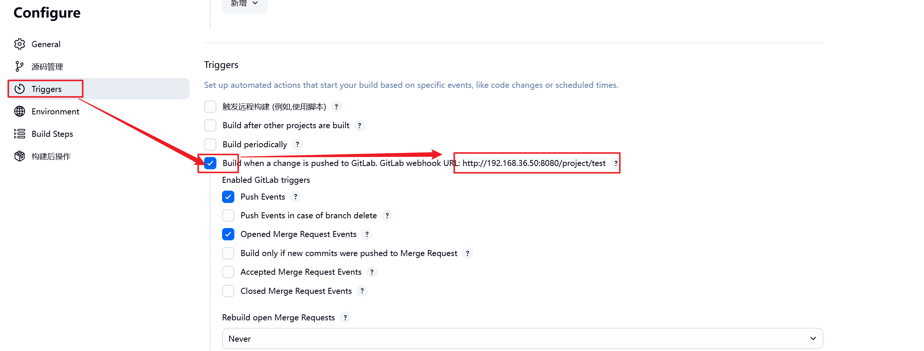
Task: Click the Configure page title
Action: [47, 13]
